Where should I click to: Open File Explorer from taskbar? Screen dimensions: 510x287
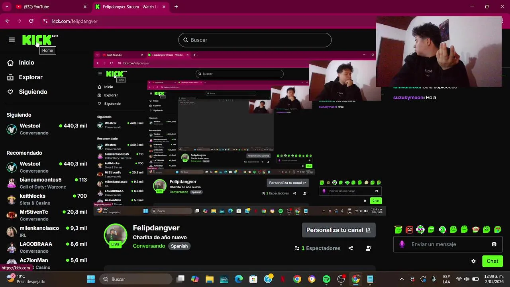click(210, 279)
